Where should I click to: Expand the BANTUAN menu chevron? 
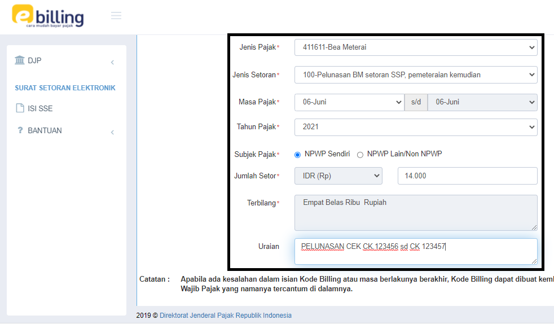coord(112,132)
